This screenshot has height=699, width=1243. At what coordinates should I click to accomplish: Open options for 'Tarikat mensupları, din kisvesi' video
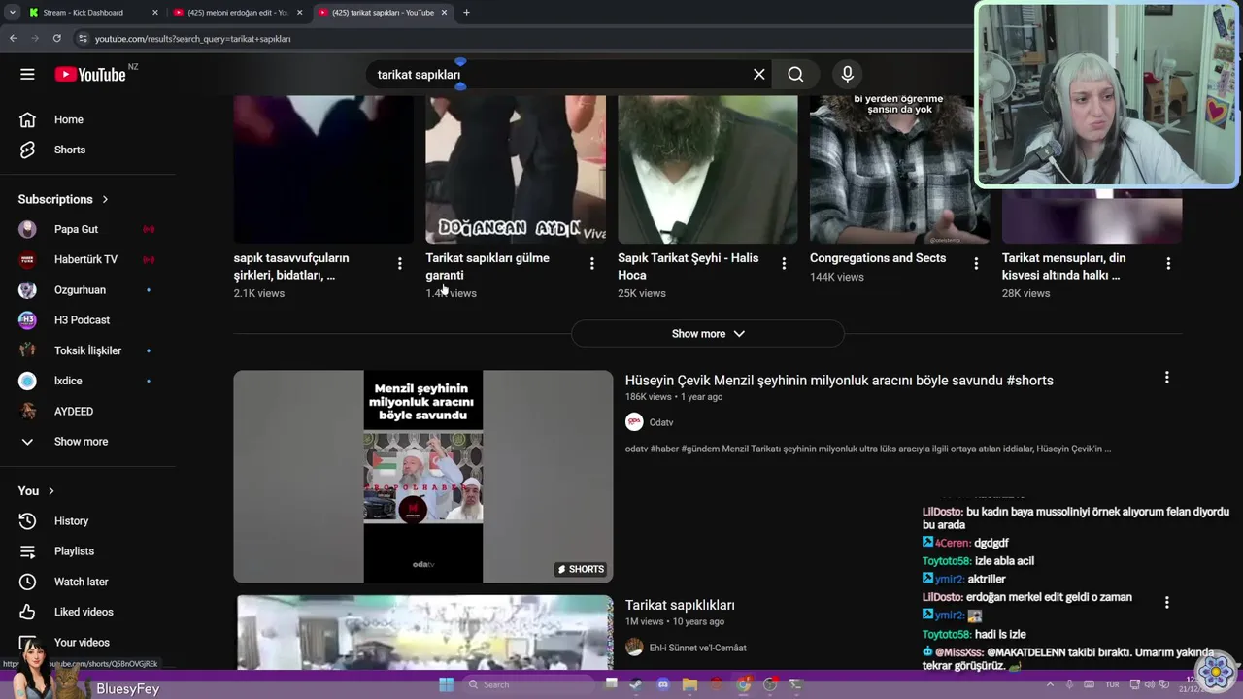pos(1168,263)
